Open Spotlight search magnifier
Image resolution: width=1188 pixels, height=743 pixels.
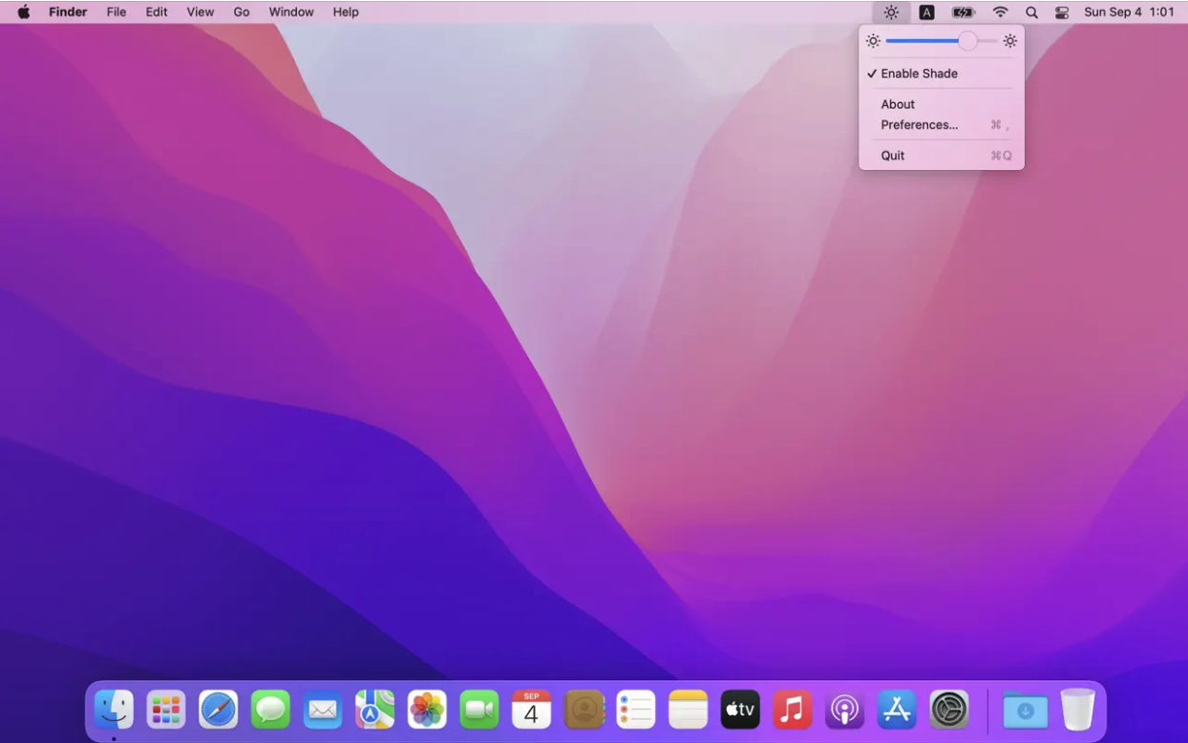(x=1031, y=12)
